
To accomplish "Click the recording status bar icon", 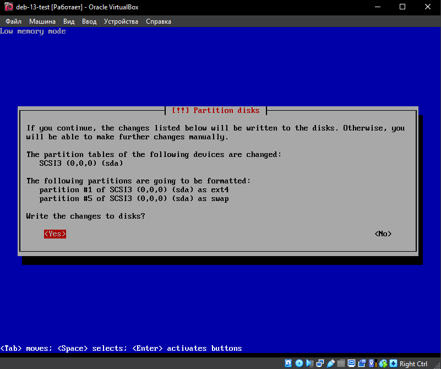I will [362, 363].
